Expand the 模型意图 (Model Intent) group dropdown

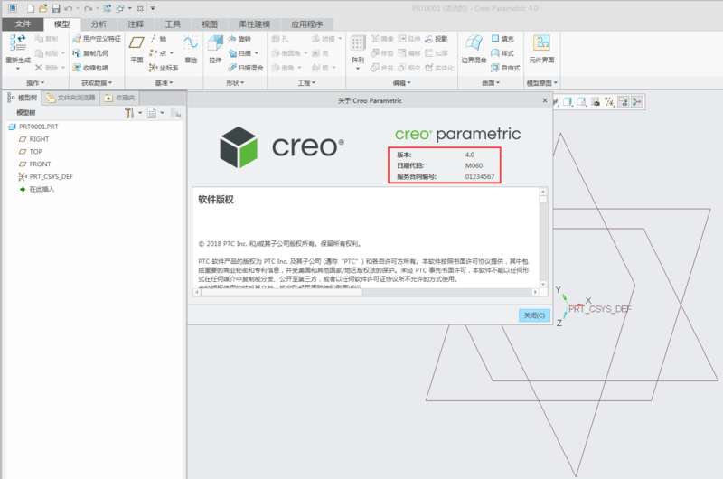[x=541, y=82]
